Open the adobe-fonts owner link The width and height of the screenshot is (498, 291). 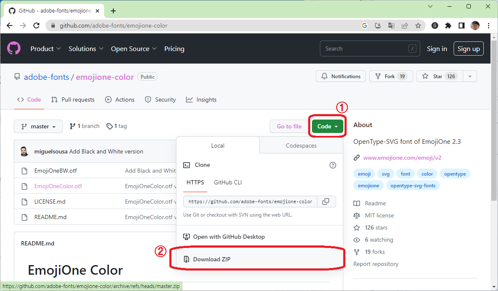coord(46,77)
